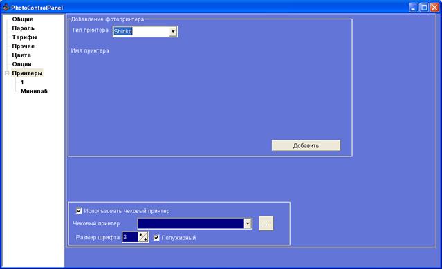442x269 pixels.
Task: Select the Минилаб printer entry
Action: (x=34, y=91)
